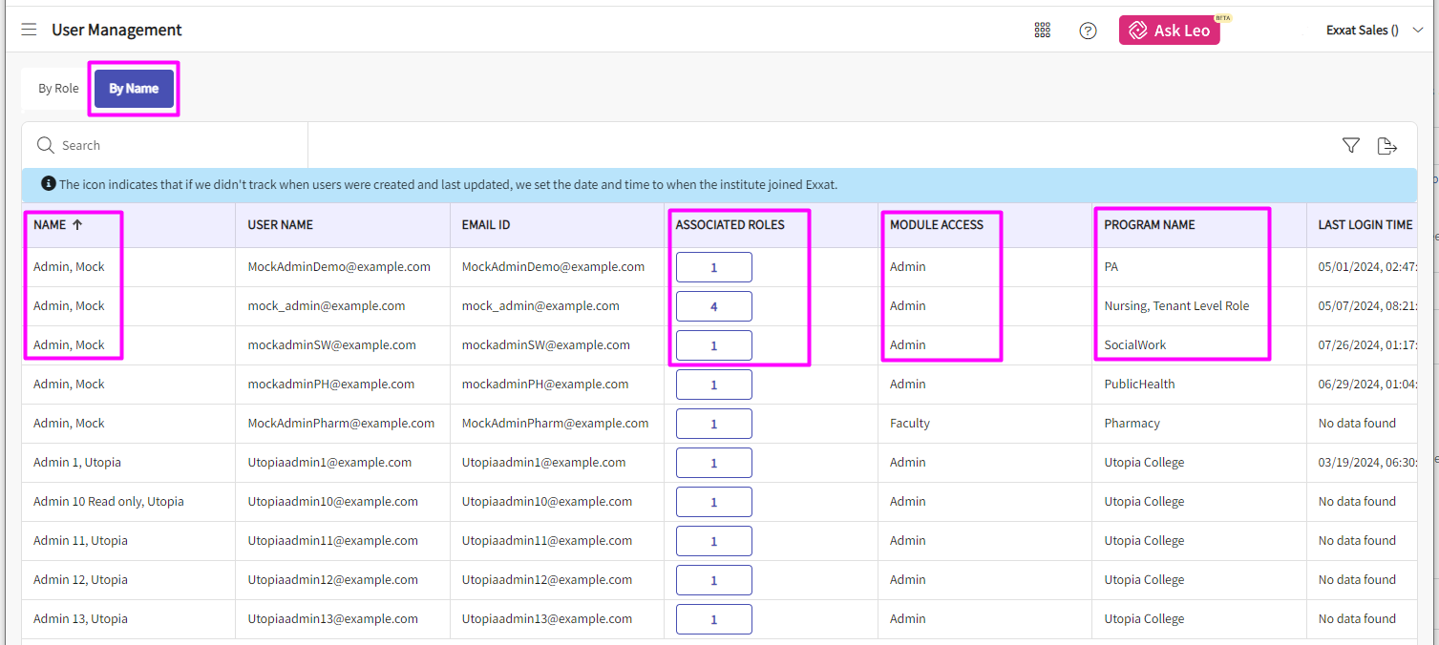Click the export table icon

[x=1386, y=146]
